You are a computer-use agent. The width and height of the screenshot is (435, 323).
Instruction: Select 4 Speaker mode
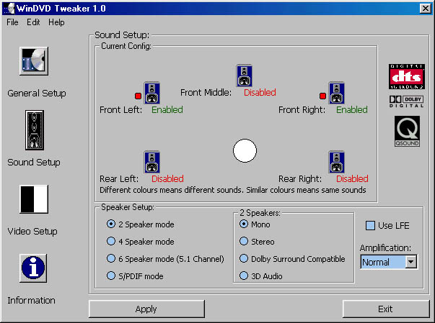click(141, 242)
